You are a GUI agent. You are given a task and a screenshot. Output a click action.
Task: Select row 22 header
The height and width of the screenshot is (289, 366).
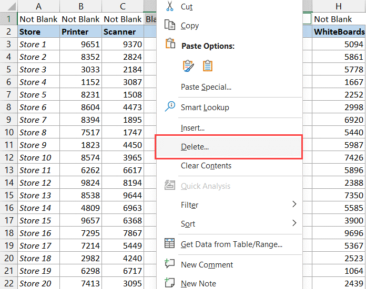(8, 283)
